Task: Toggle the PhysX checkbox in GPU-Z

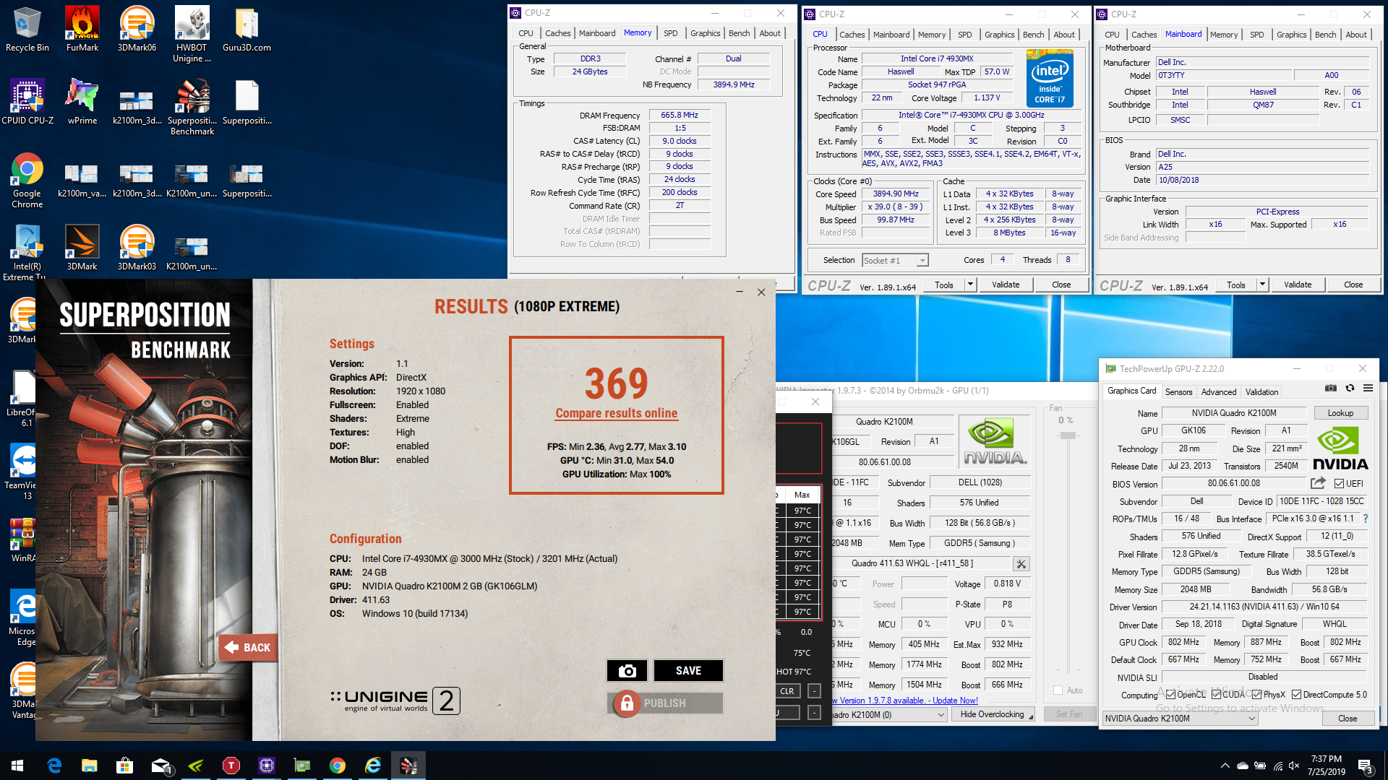Action: 1256,695
